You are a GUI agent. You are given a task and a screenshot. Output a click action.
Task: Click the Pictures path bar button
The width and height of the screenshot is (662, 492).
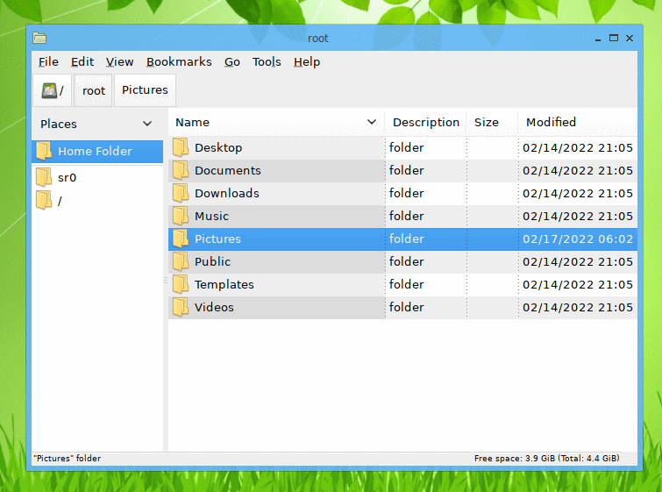point(145,90)
